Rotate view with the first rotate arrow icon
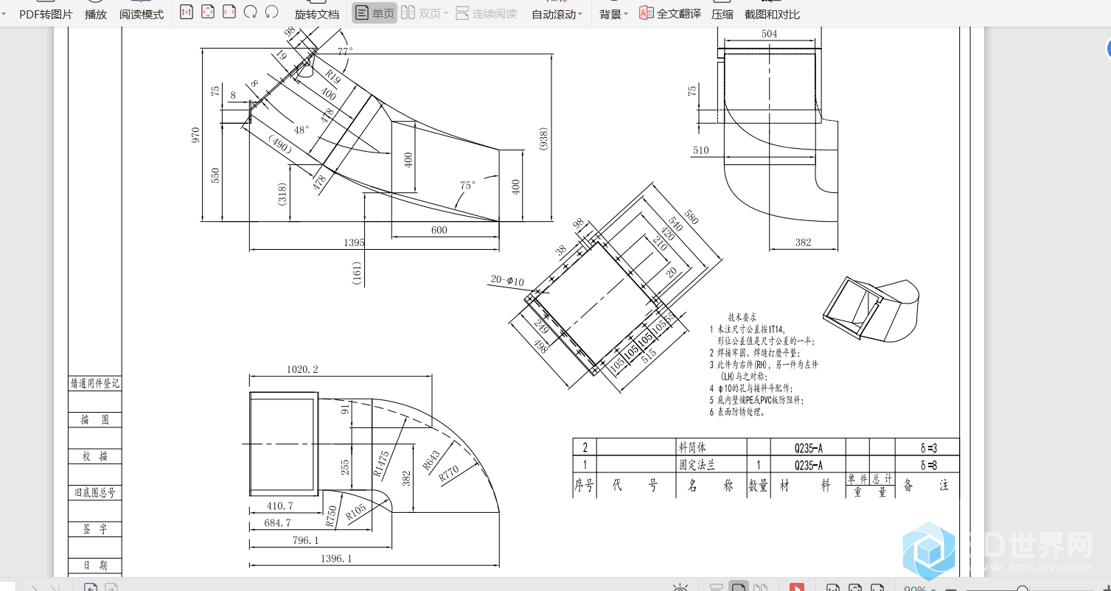This screenshot has height=591, width=1111. click(x=251, y=12)
